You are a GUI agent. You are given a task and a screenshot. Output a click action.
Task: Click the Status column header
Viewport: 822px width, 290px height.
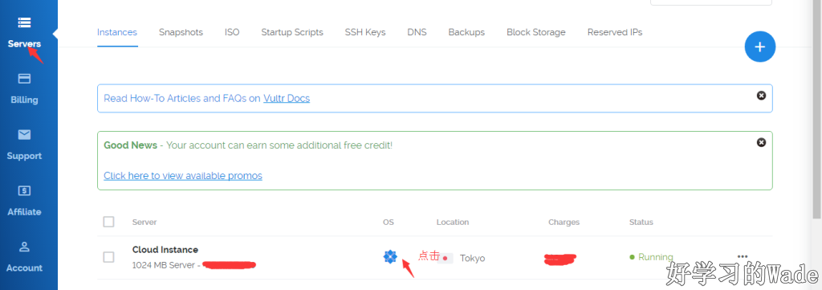click(641, 223)
